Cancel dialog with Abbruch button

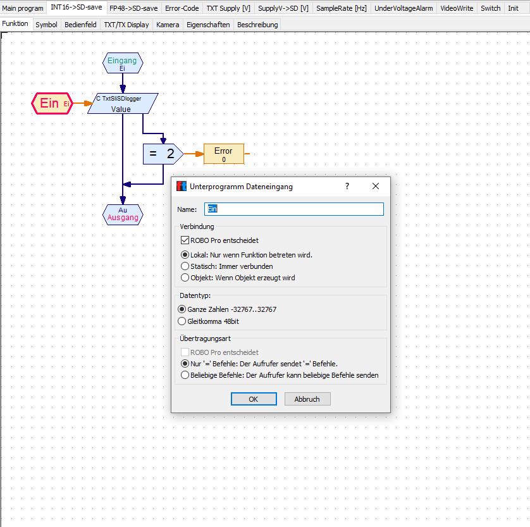coord(307,399)
